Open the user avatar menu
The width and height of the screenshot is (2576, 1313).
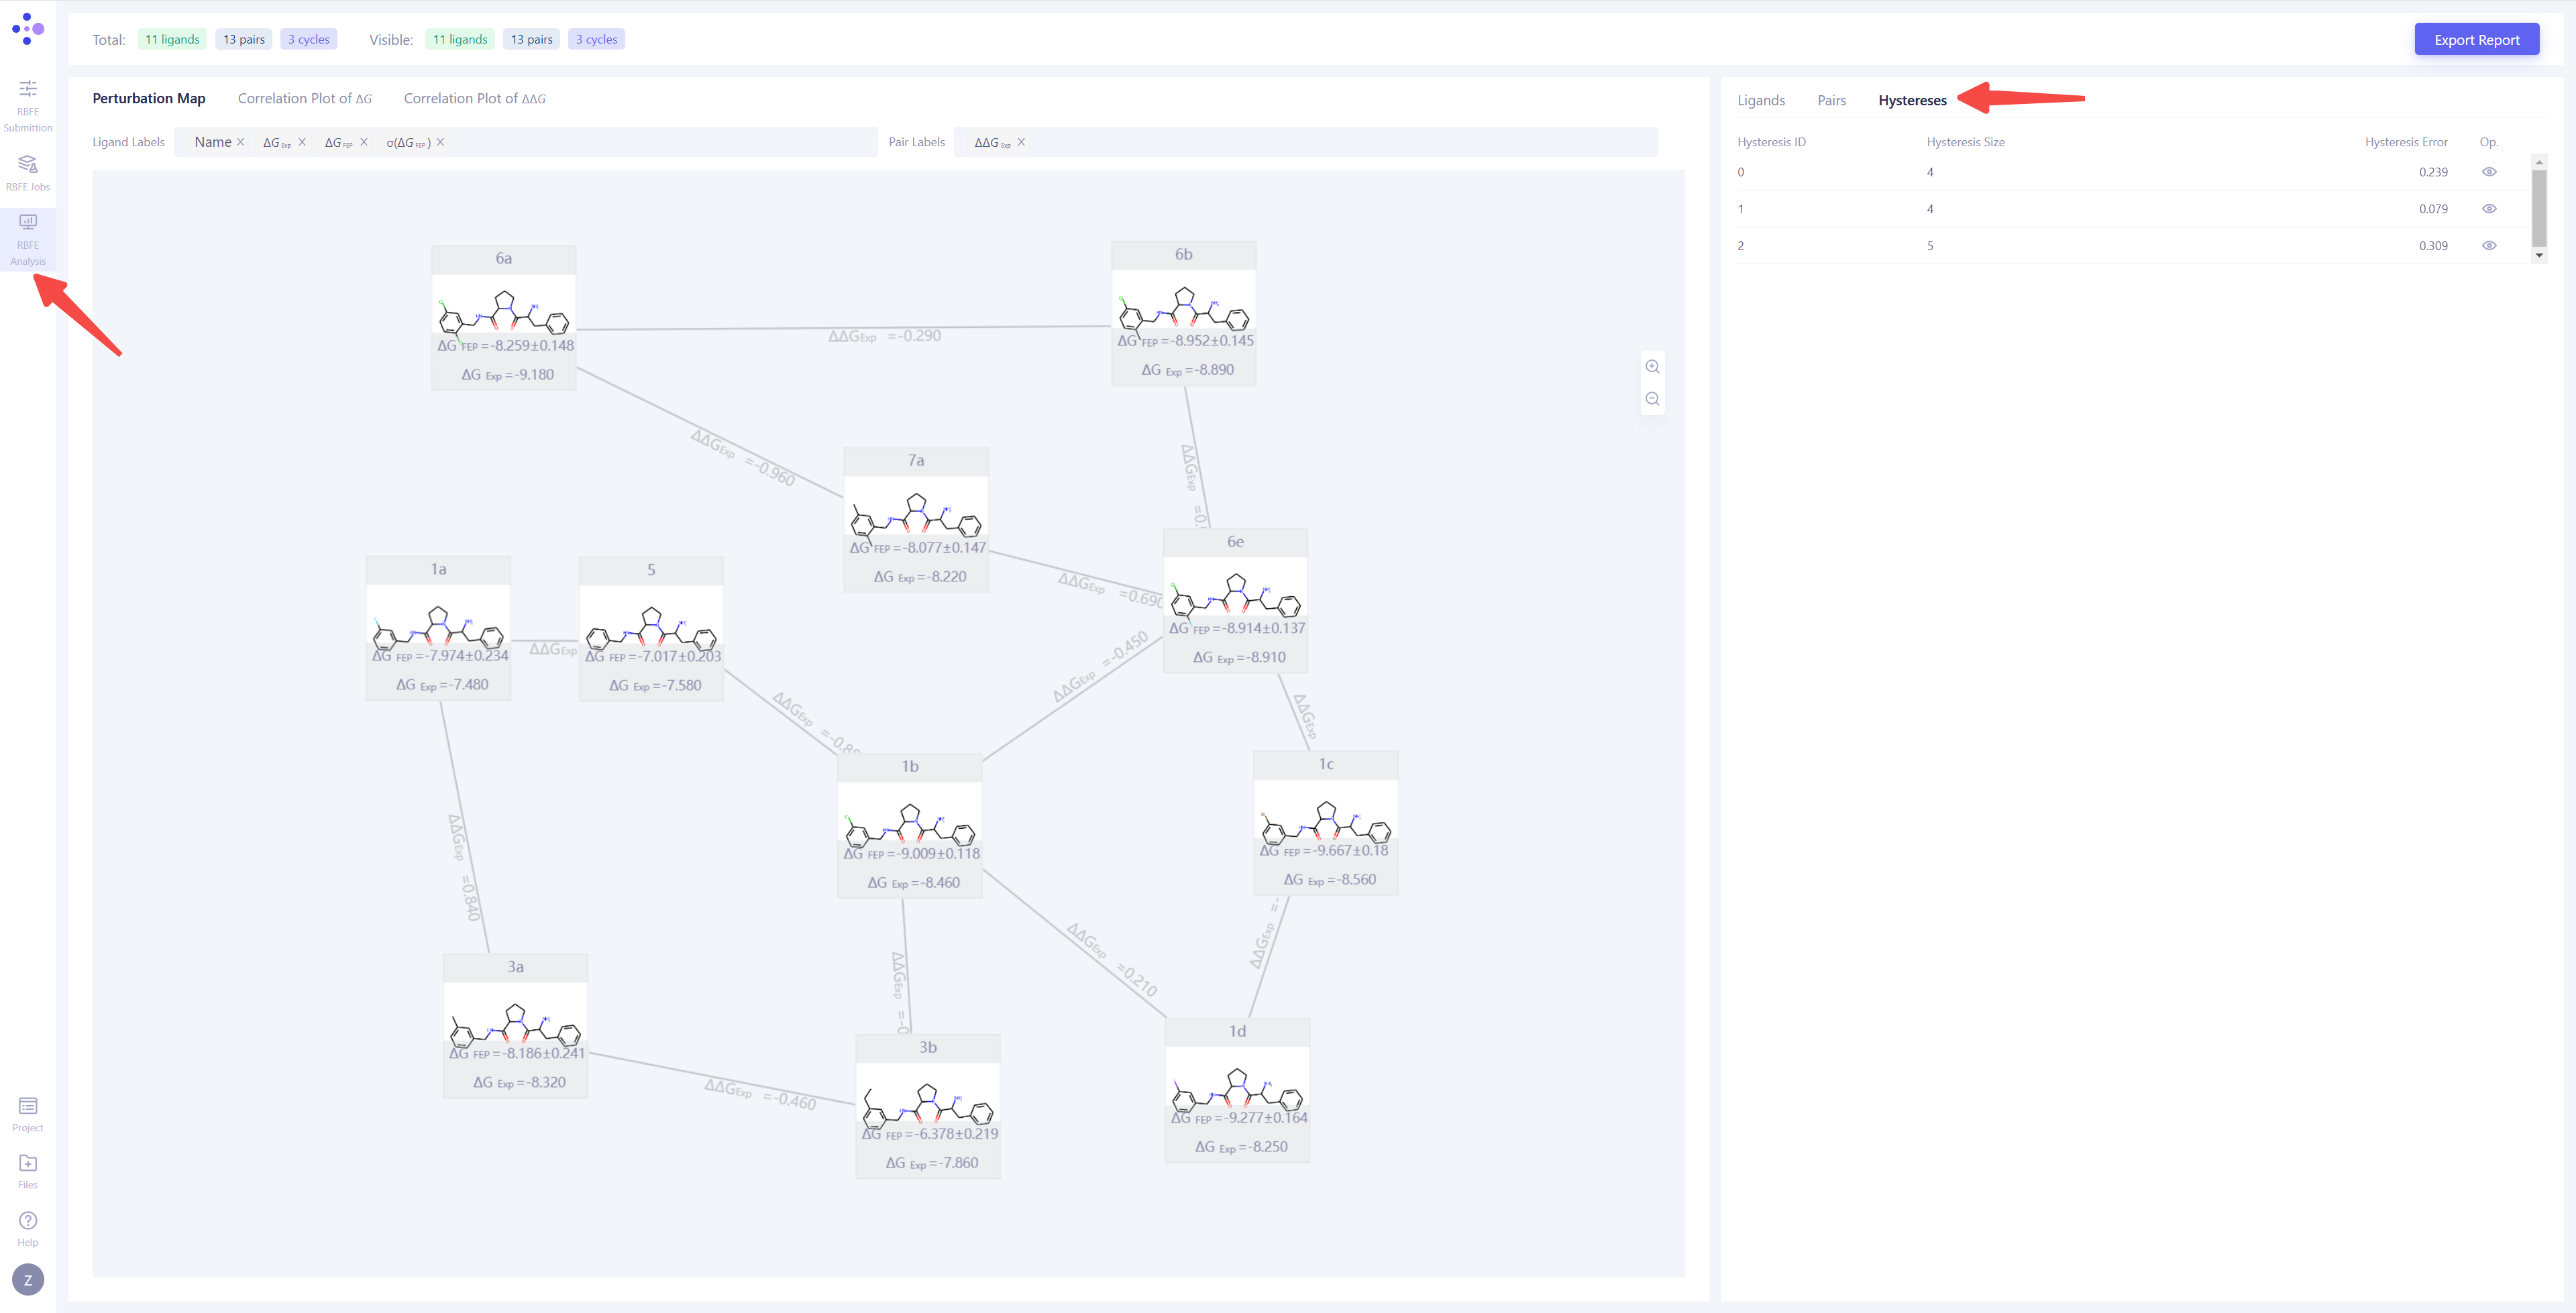click(x=27, y=1279)
